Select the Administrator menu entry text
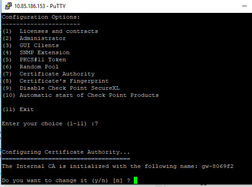 (x=42, y=38)
